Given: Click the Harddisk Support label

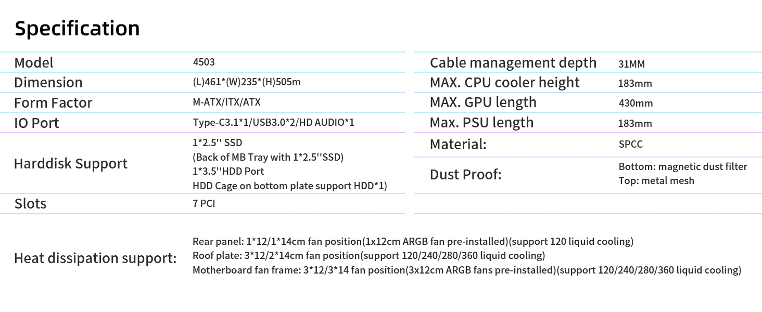Looking at the screenshot, I should (70, 164).
